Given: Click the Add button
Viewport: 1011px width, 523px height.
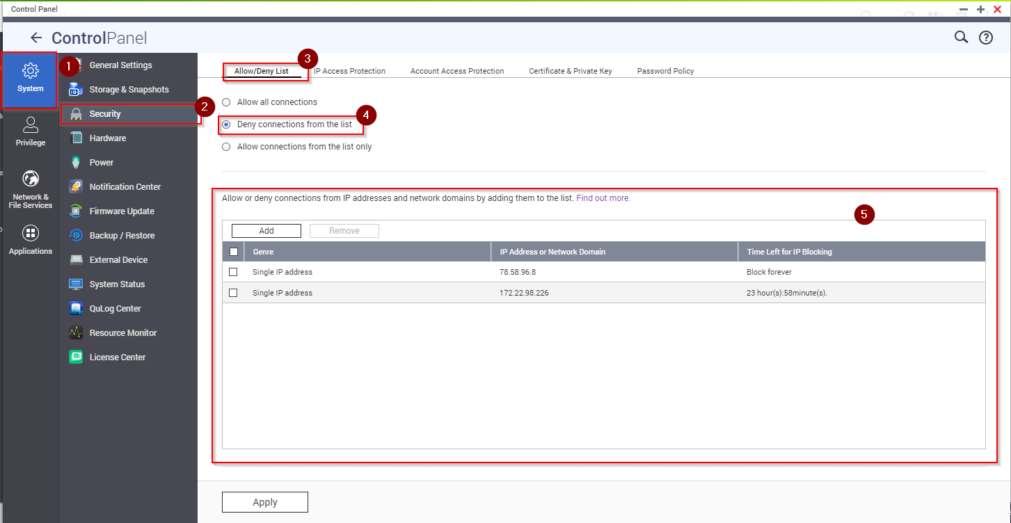Looking at the screenshot, I should [x=266, y=231].
